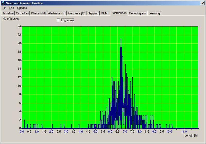Open the Options menu
206x144 pixels.
click(x=22, y=8)
